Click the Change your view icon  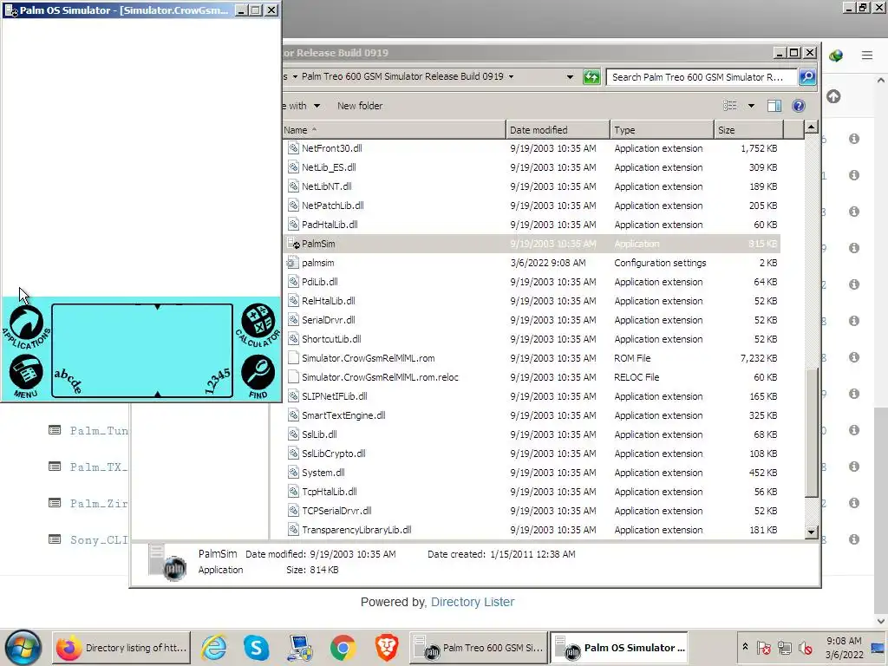click(730, 105)
